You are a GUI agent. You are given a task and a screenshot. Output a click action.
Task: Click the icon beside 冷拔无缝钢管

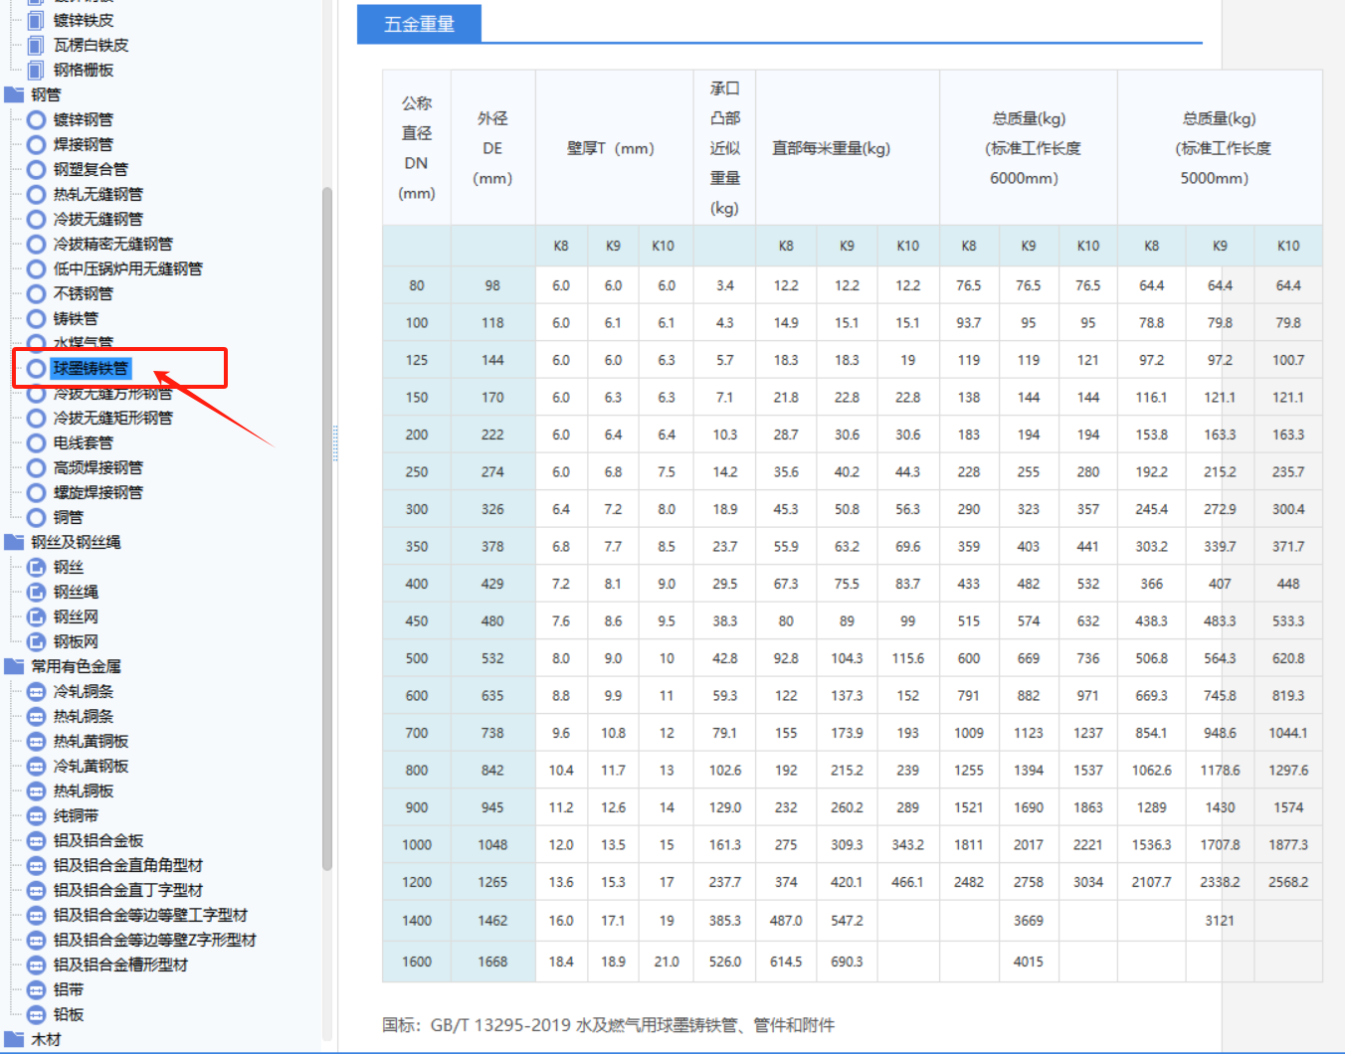[x=37, y=220]
